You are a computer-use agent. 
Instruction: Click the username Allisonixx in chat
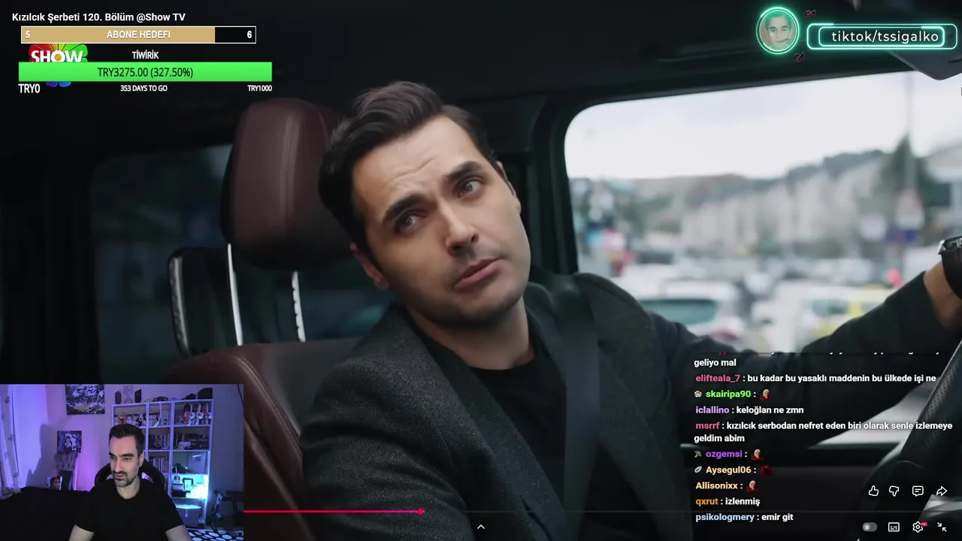tap(717, 485)
